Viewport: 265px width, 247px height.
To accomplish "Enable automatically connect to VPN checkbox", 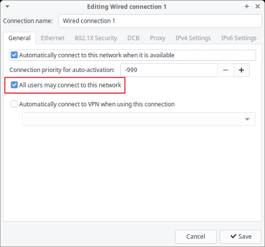I will (x=14, y=104).
